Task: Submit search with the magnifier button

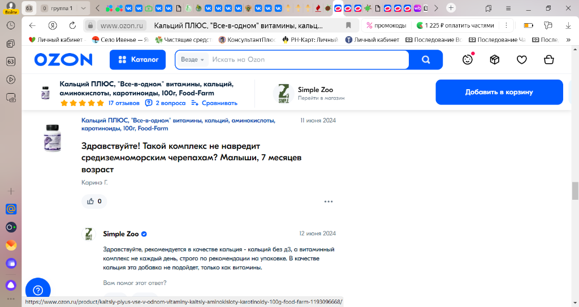Action: [426, 60]
